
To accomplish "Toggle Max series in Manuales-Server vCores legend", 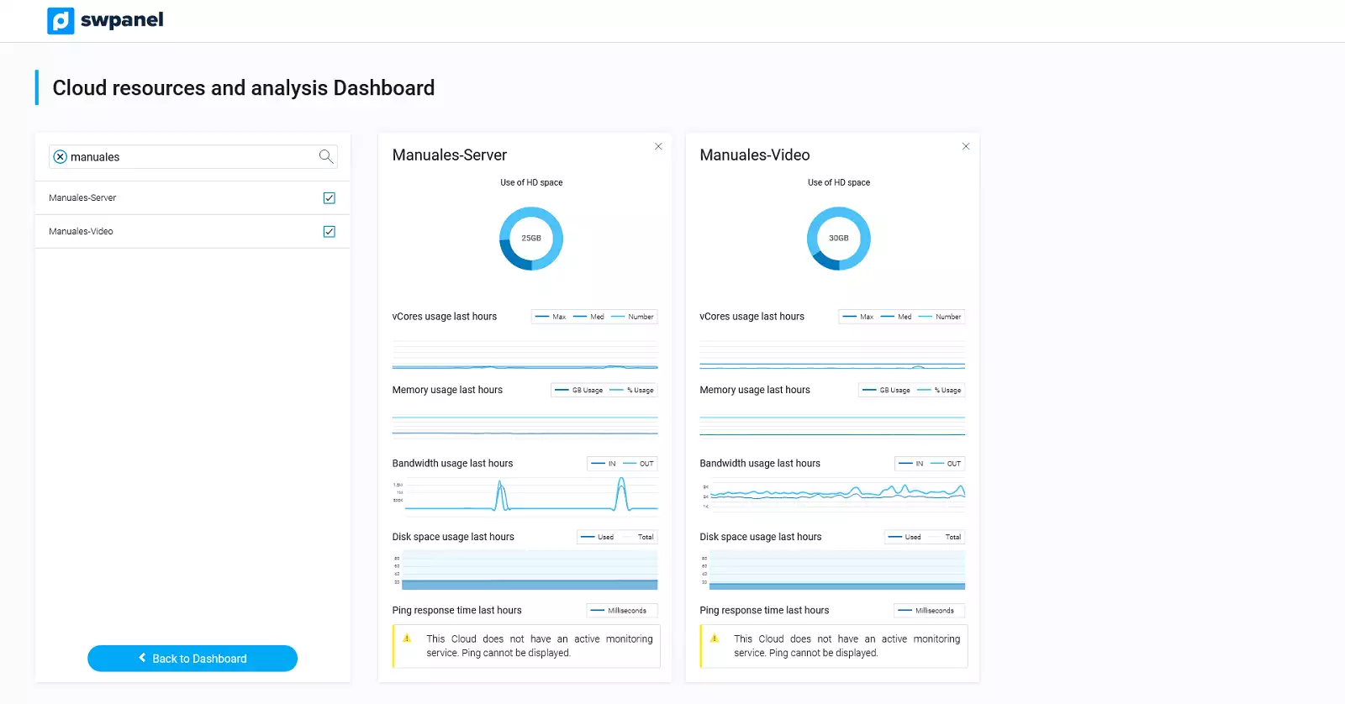I will pos(551,317).
